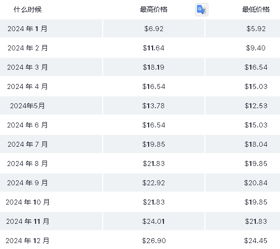This screenshot has width=280, height=249.
Task: Click the 最低价格 column header
Action: [256, 9]
